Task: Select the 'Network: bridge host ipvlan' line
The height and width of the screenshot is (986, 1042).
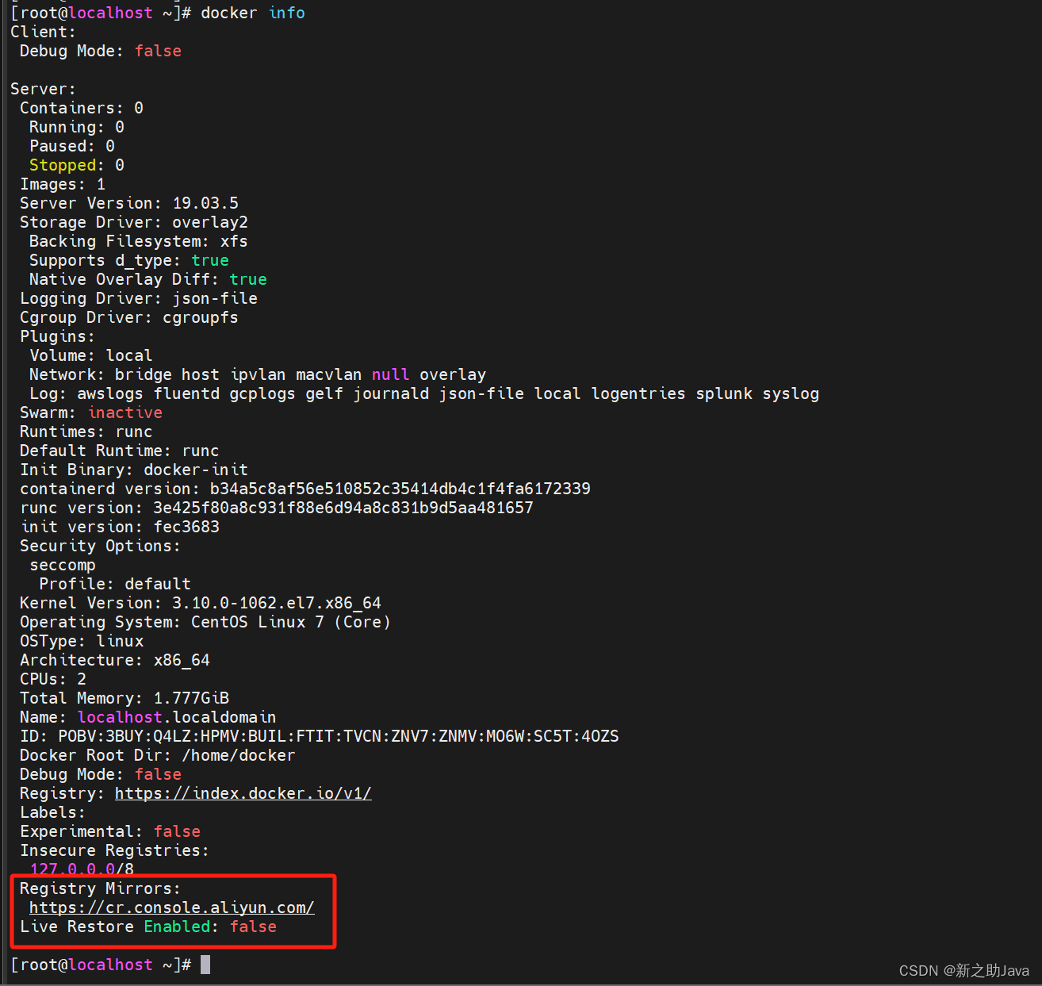Action: tap(258, 374)
